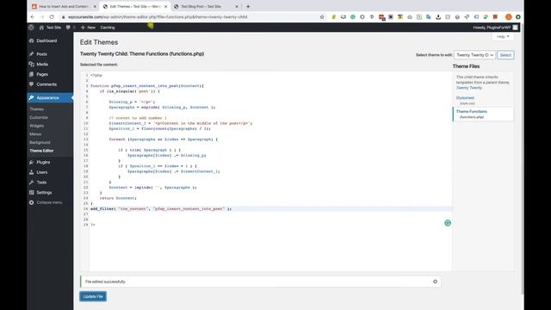This screenshot has height=310, width=551.
Task: Open Stylesheet style.css file
Action: click(465, 101)
